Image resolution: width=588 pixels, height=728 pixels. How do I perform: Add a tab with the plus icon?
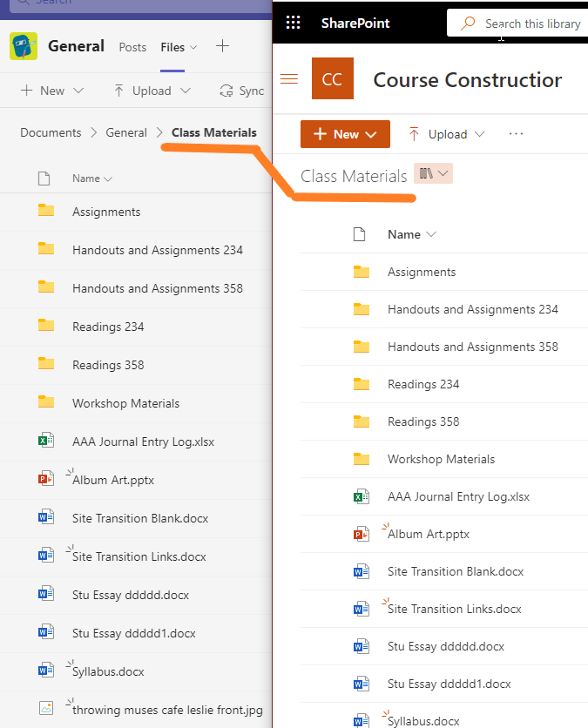click(x=222, y=46)
